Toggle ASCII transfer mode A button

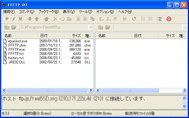(x=78, y=19)
